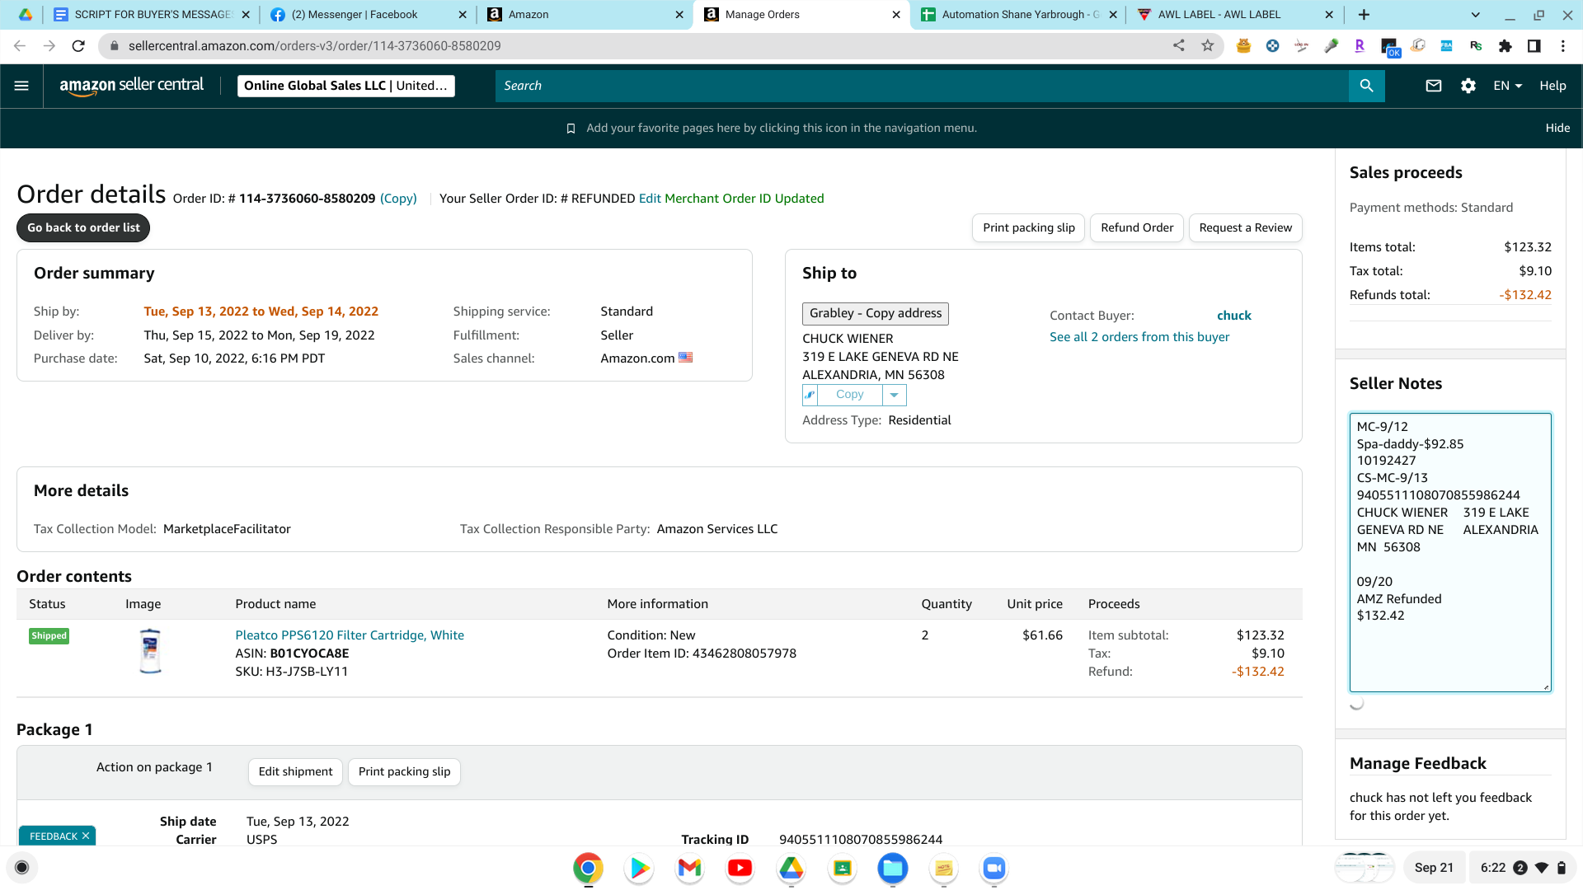Launch Chrome from the shelf
This screenshot has height=890, width=1583.
point(588,868)
